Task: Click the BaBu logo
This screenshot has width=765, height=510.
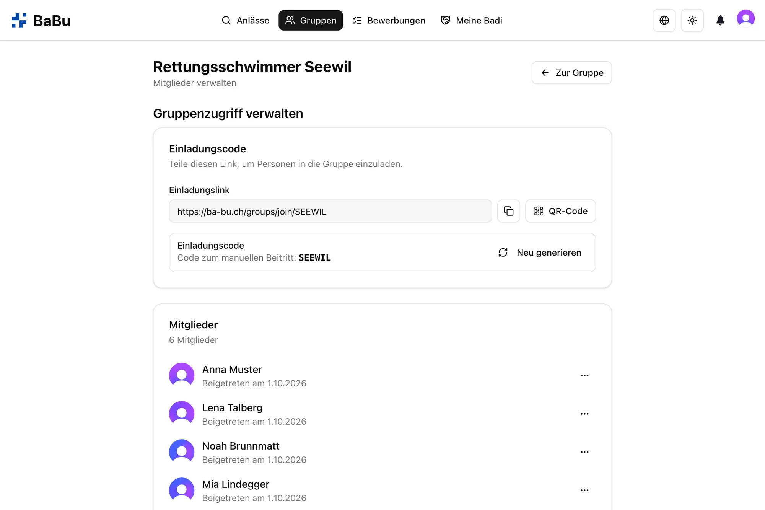Action: coord(41,20)
